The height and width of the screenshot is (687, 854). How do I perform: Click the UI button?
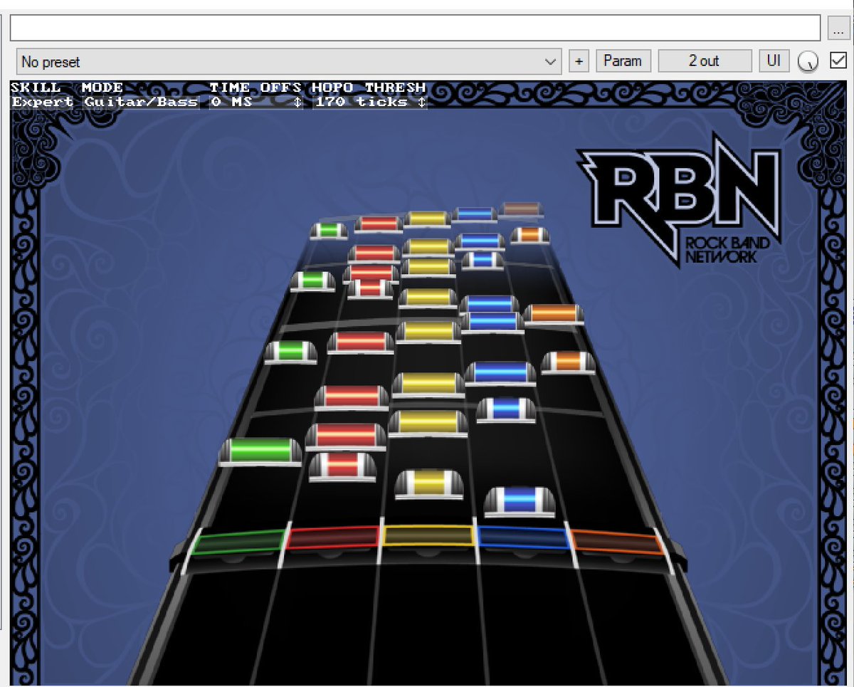point(774,61)
